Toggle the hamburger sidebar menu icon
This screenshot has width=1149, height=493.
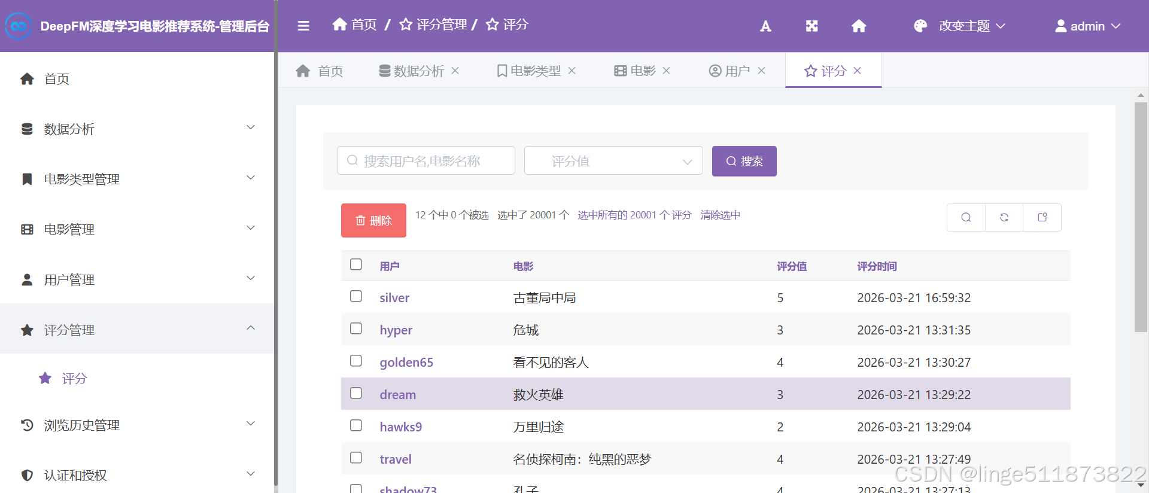[303, 26]
